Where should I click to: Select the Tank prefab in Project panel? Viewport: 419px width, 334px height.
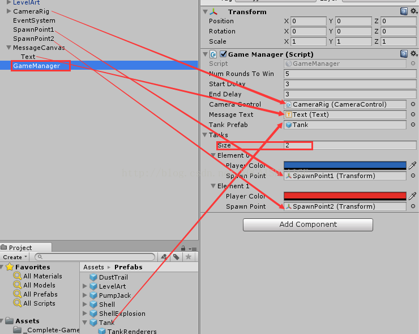click(102, 323)
